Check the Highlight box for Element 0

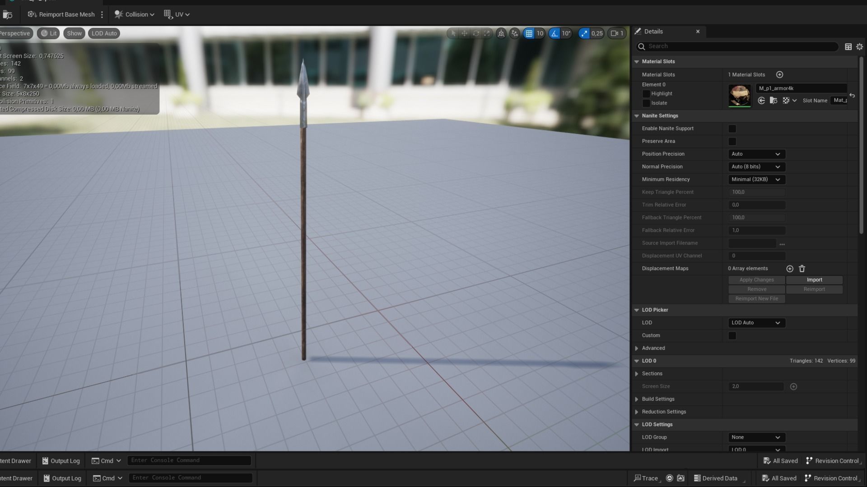(x=646, y=94)
